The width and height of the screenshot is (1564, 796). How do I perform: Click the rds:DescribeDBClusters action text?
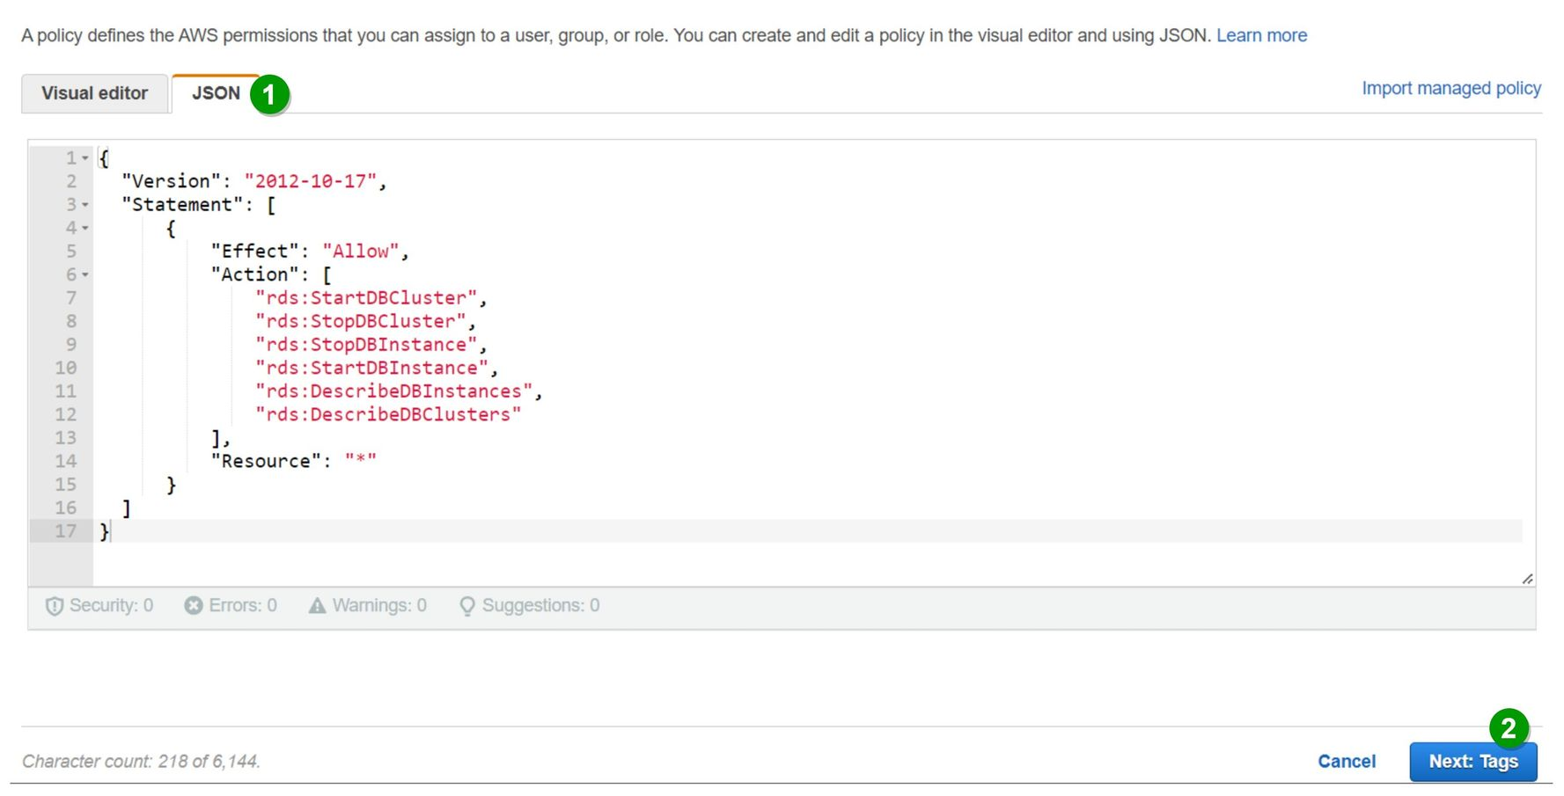[388, 414]
